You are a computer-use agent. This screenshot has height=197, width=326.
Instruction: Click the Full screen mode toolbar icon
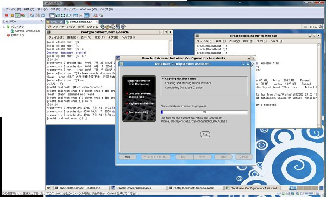[x=58, y=15]
